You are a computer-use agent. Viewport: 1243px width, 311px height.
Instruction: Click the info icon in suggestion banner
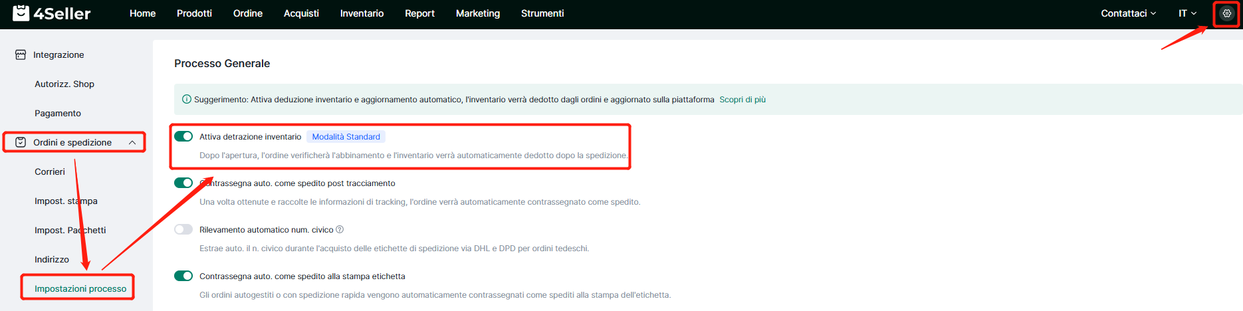[187, 100]
